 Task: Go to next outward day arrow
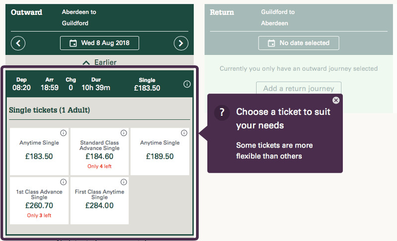(x=181, y=43)
